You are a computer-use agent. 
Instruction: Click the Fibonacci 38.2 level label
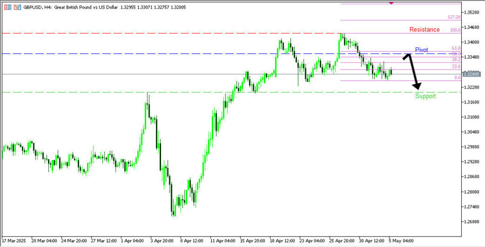tap(456, 60)
